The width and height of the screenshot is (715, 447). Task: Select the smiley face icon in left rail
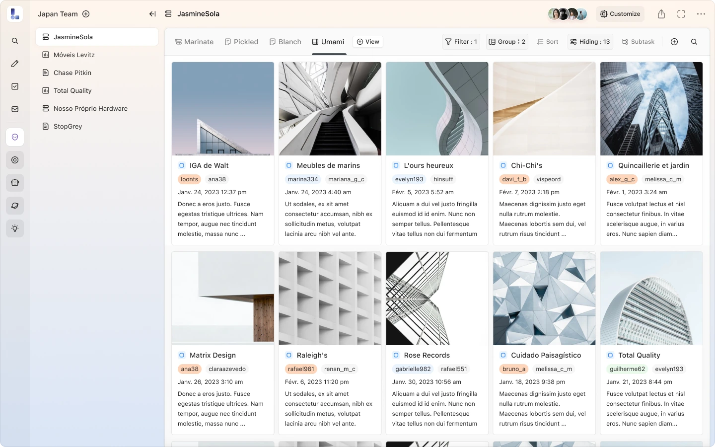tap(15, 137)
